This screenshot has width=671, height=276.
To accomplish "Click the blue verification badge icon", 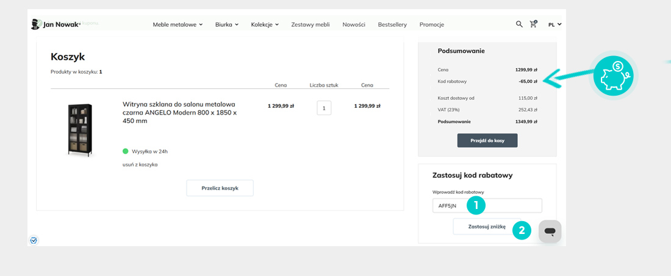I will click(x=34, y=240).
